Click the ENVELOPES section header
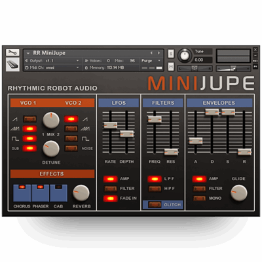The width and height of the screenshot is (262, 262). click(219, 103)
